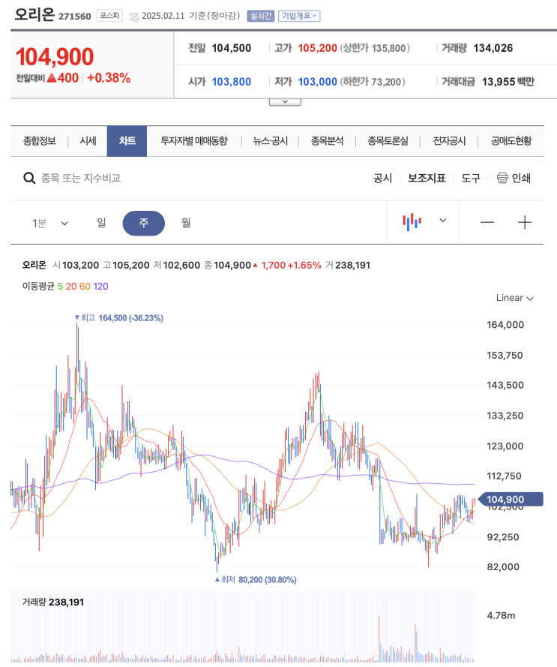Click the search magnifier icon
This screenshot has width=557, height=667.
click(29, 178)
